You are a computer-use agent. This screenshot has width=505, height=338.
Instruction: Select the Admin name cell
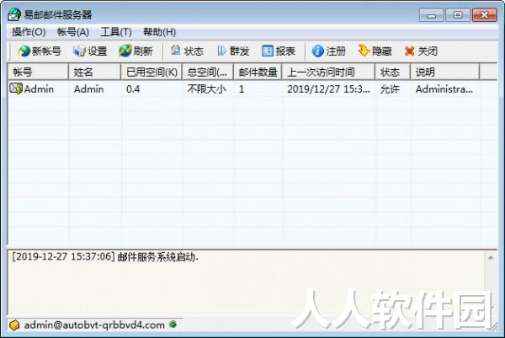[x=89, y=89]
